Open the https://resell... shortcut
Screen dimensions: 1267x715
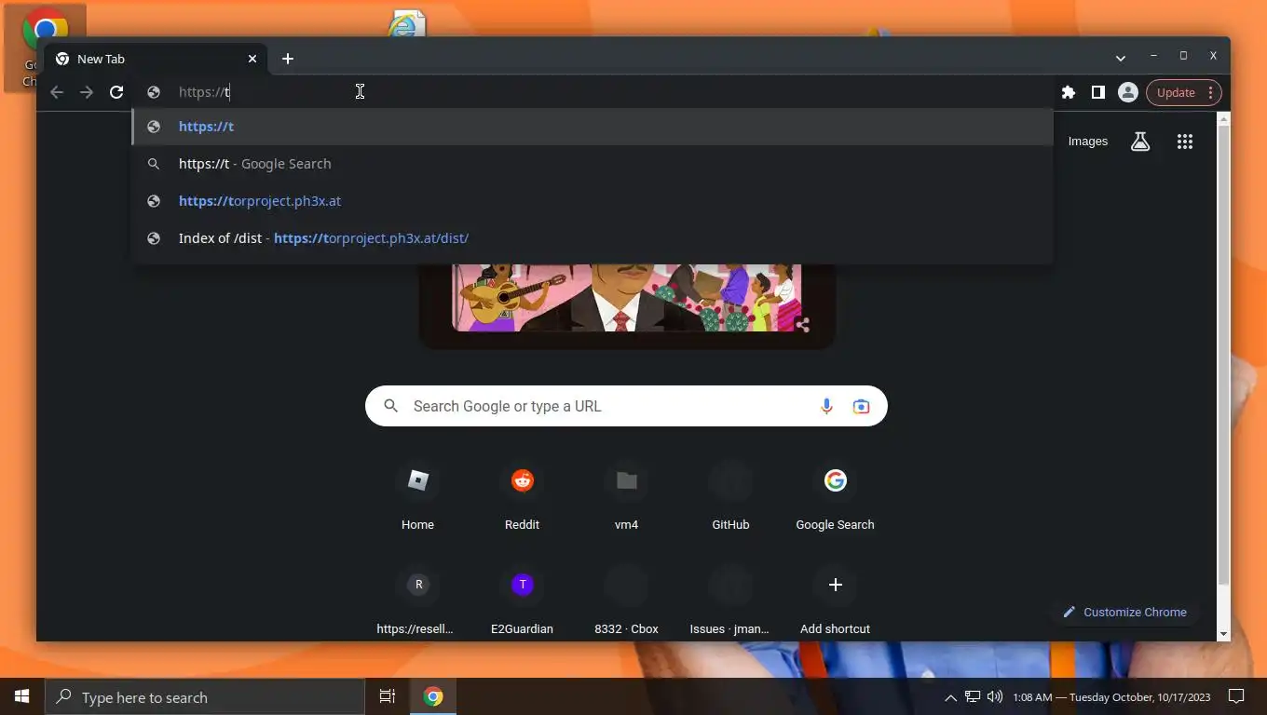click(x=417, y=601)
